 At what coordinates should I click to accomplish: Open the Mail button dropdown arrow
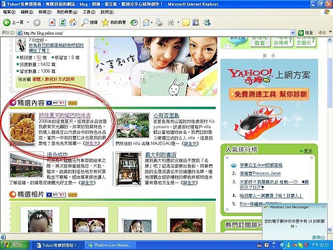(x=152, y=23)
